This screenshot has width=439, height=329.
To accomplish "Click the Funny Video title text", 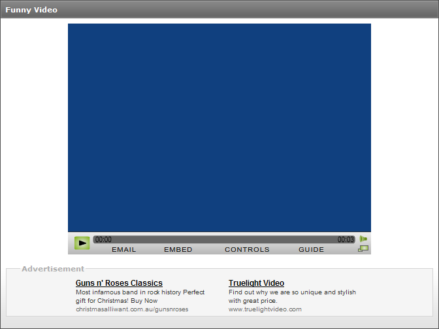I will tap(31, 10).
